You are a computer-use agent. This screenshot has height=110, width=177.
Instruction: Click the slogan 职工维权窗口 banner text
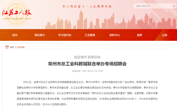[73, 7]
